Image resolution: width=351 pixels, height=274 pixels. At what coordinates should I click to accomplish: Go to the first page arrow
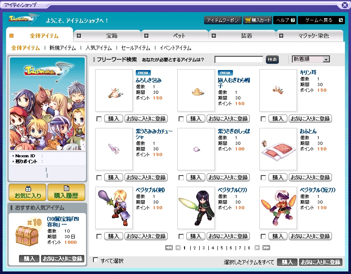(x=169, y=248)
